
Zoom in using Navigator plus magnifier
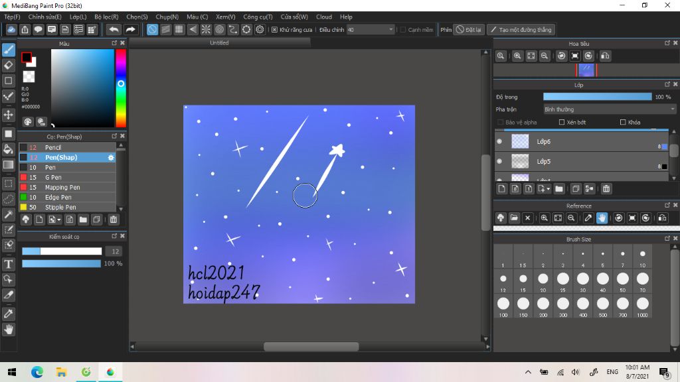click(517, 56)
